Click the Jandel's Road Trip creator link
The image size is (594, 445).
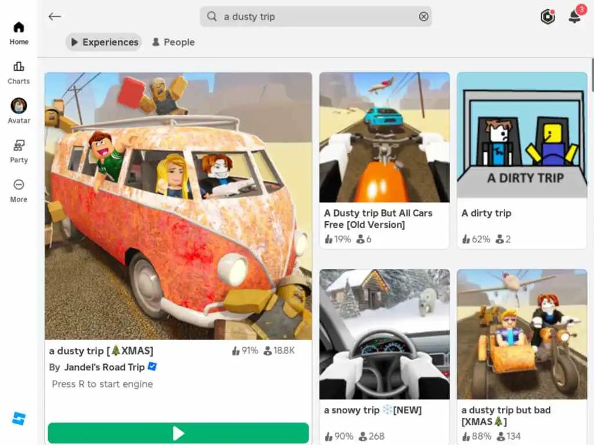coord(104,367)
